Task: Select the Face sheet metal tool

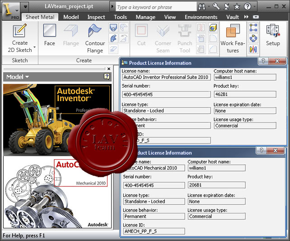Action: 50,35
